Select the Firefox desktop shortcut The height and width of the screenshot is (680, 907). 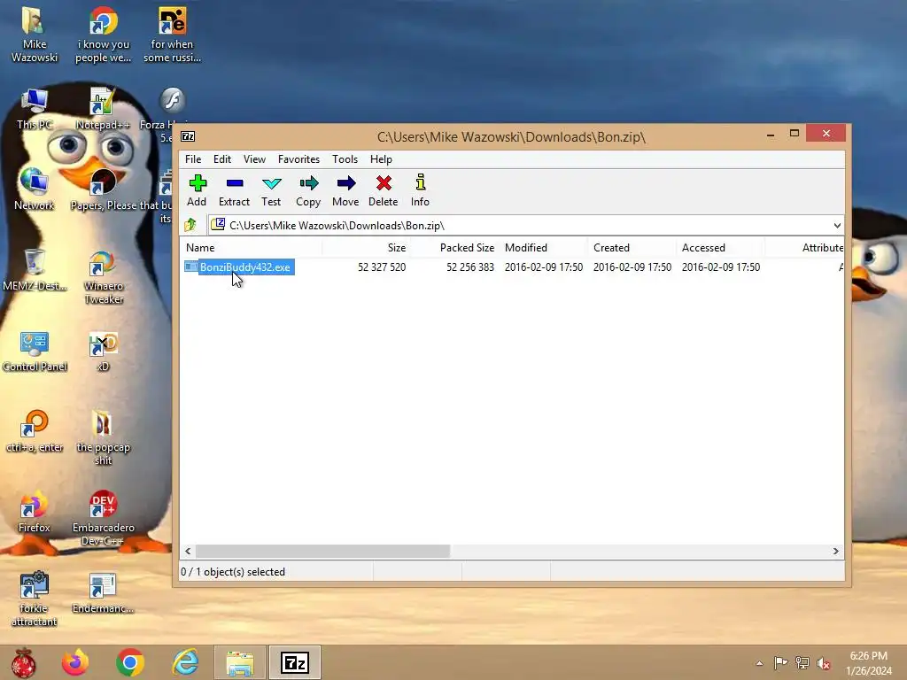(35, 513)
